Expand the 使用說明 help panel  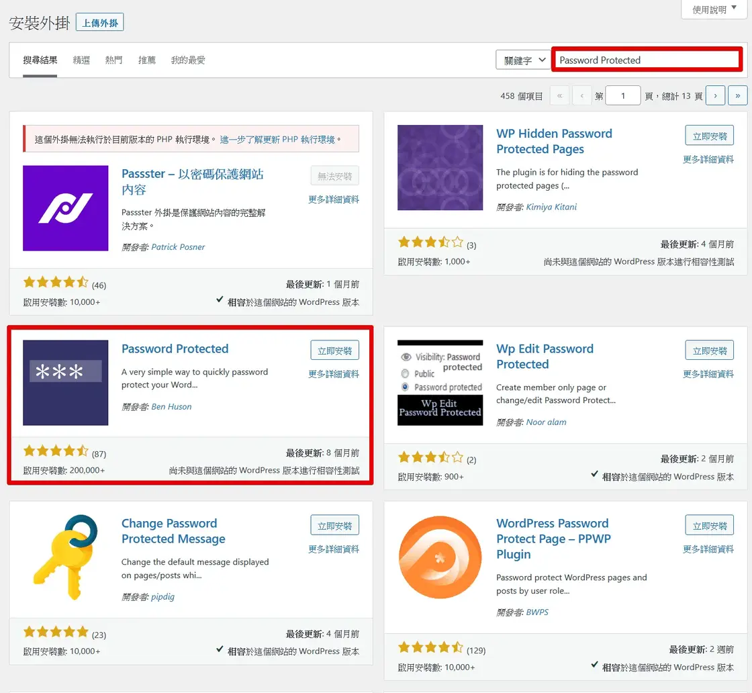pos(714,9)
